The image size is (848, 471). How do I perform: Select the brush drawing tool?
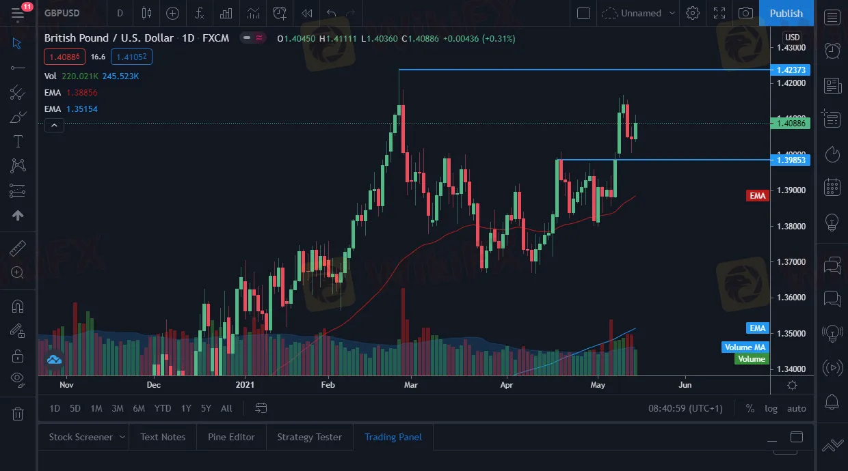click(x=18, y=117)
